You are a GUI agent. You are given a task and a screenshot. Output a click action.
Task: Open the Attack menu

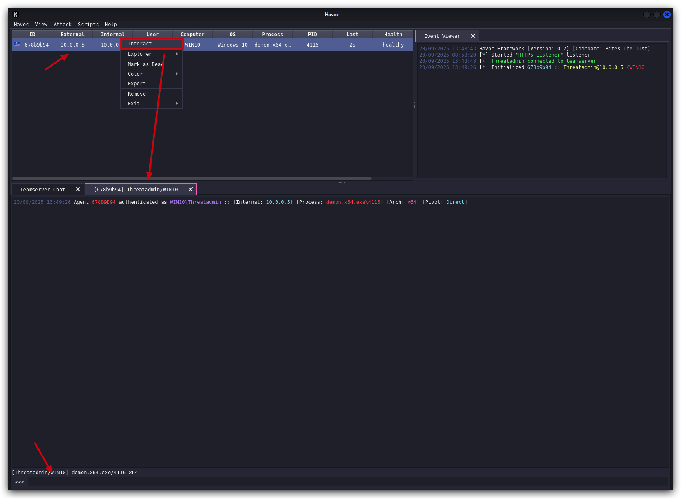[x=62, y=25]
